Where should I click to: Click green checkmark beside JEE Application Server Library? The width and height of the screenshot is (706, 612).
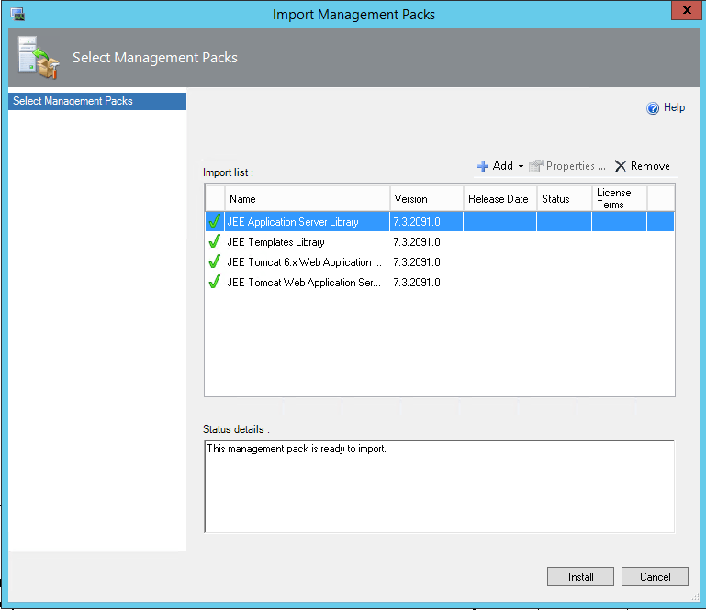coord(215,221)
